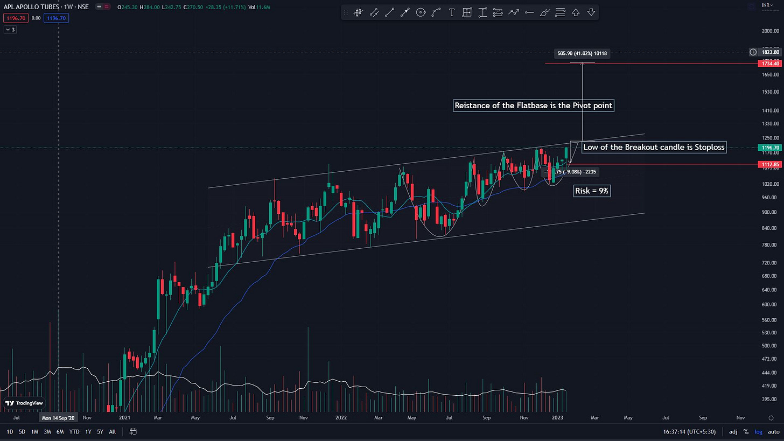Select the 5Y time range

pyautogui.click(x=100, y=432)
